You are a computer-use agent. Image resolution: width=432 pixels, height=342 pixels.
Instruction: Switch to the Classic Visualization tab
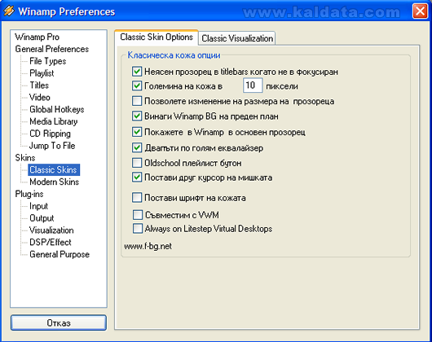[237, 38]
